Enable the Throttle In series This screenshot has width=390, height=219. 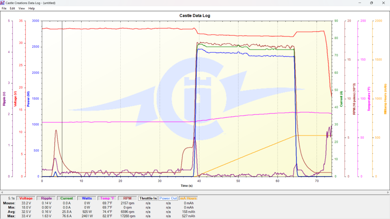coord(148,198)
